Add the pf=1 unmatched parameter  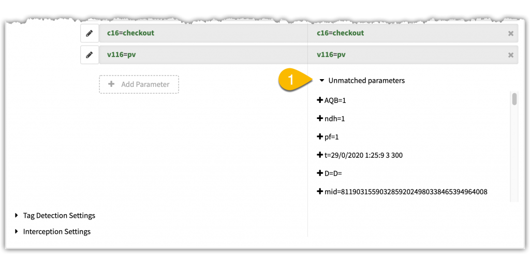tap(319, 137)
